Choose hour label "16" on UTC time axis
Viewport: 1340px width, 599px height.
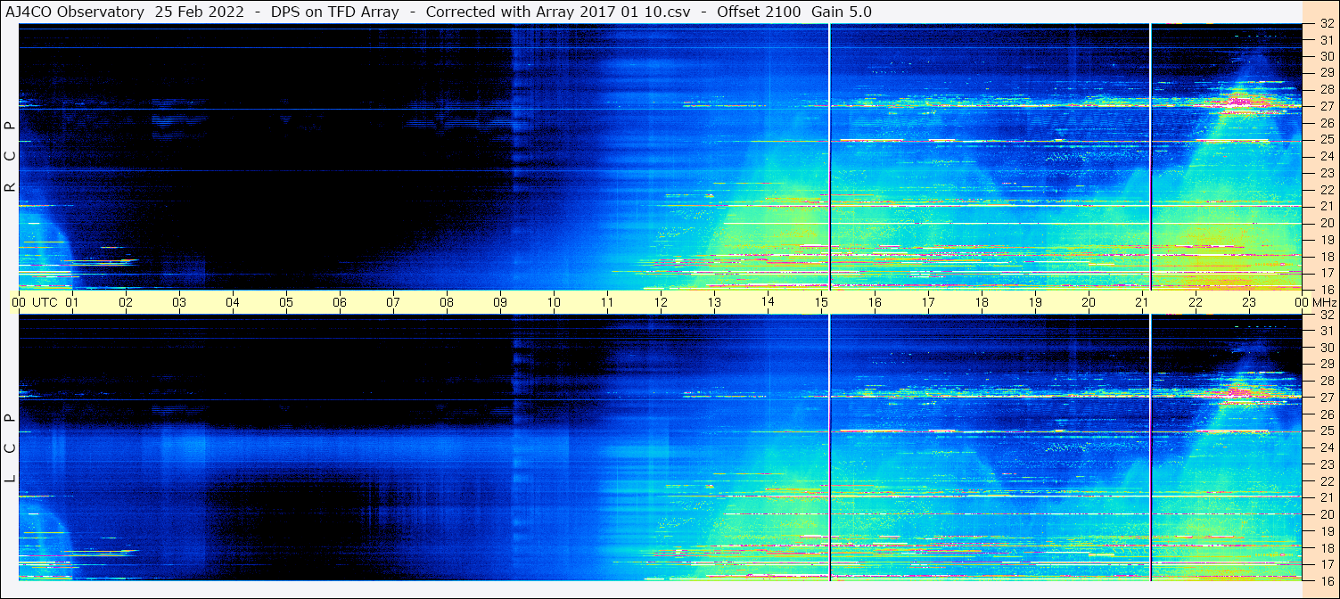pyautogui.click(x=875, y=302)
